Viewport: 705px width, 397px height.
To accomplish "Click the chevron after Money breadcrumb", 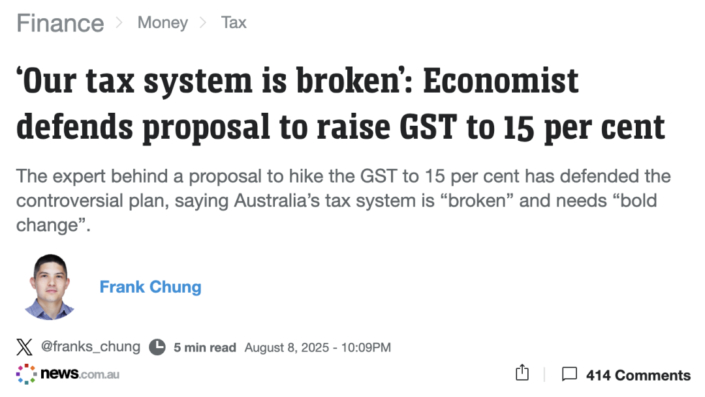I will [x=203, y=23].
